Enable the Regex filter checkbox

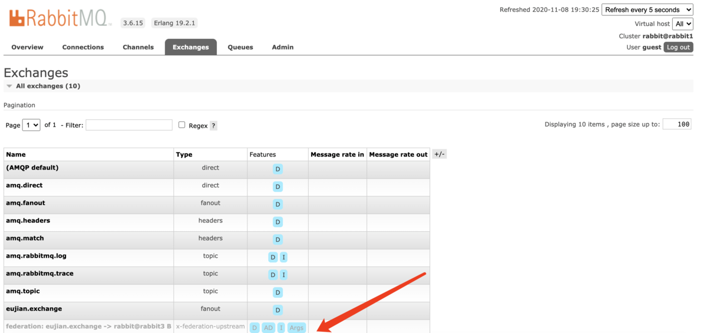click(181, 125)
